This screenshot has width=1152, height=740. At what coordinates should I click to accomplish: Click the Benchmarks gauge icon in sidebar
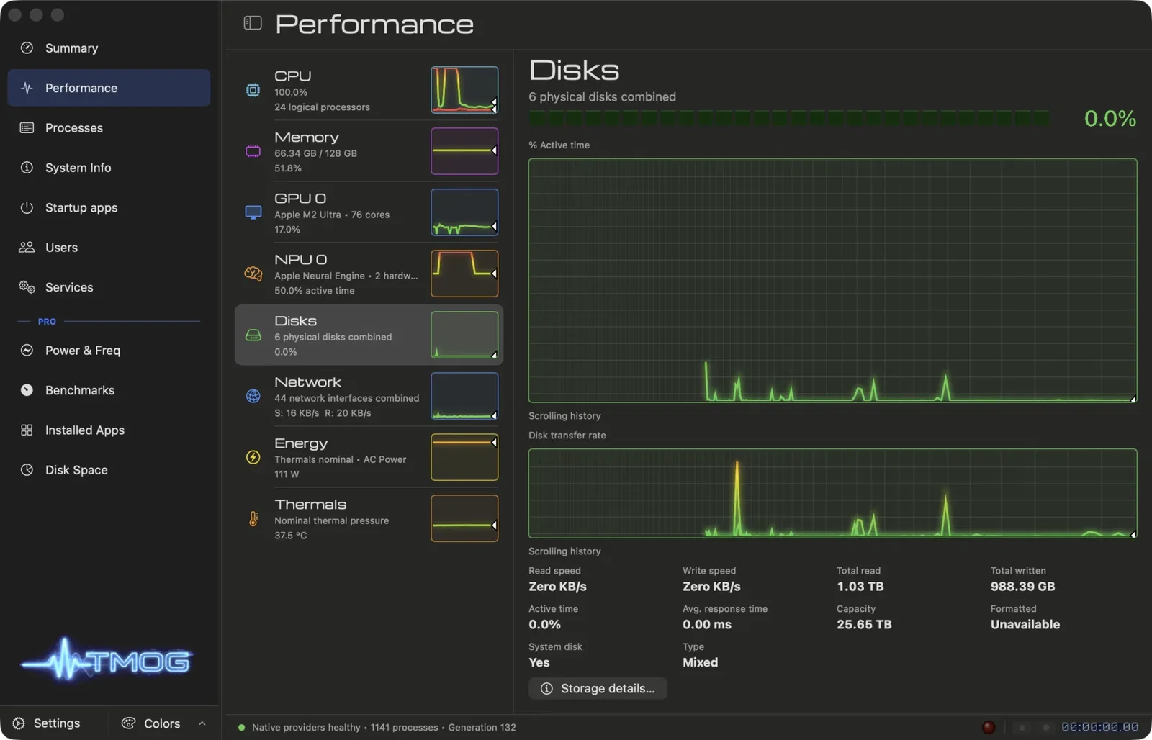tap(27, 390)
